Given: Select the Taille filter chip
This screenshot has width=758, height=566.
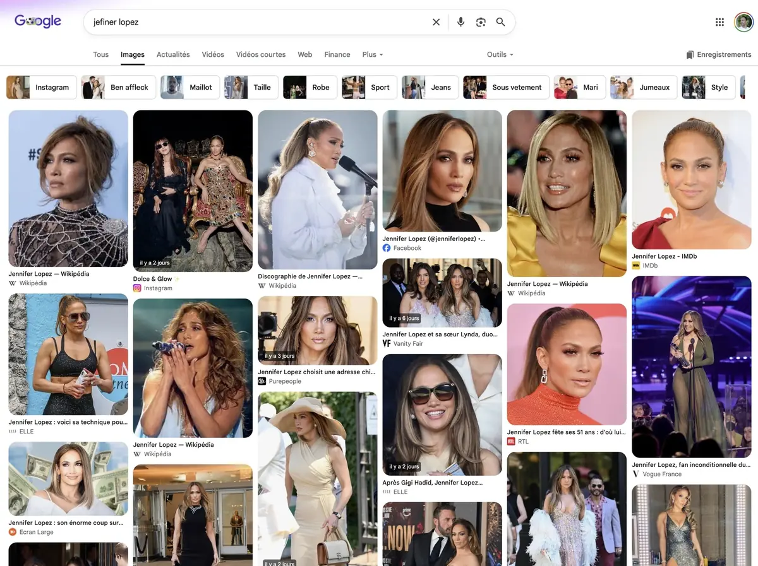Looking at the screenshot, I should click(251, 88).
